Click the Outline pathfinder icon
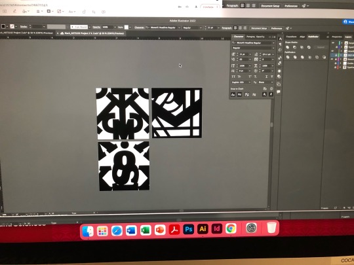Image resolution: width=354 pixels, height=265 pixels. [317, 57]
